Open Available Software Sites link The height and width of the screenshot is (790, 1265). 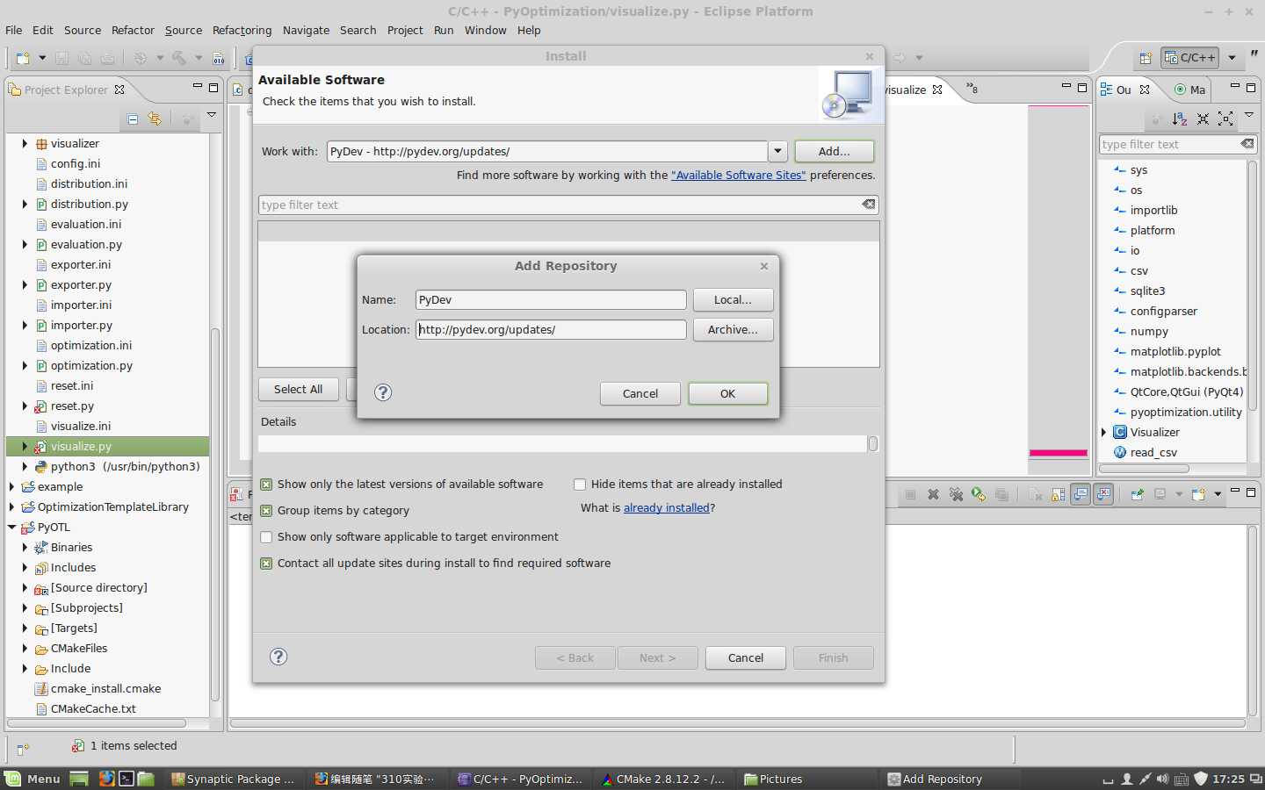(x=738, y=175)
